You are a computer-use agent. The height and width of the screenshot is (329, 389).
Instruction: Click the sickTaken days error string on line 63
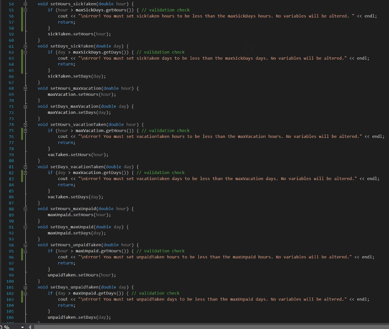[x=212, y=58]
